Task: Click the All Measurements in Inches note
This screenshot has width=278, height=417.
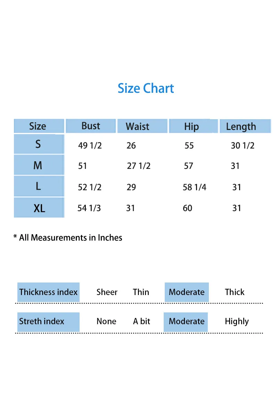Action: [x=68, y=238]
